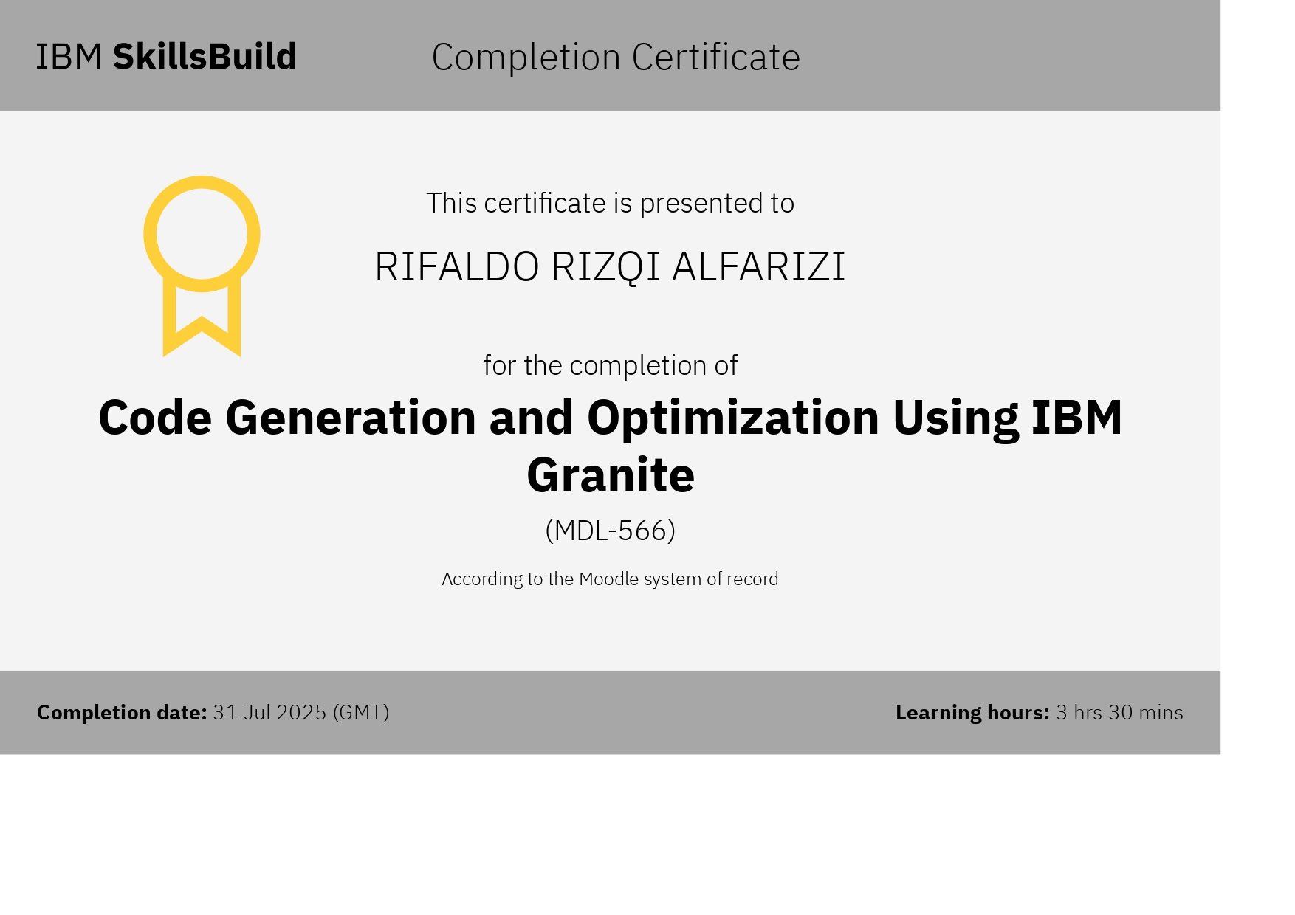Select the 'Completion Certificate' heading
This screenshot has height=915, width=1295.
coord(616,58)
